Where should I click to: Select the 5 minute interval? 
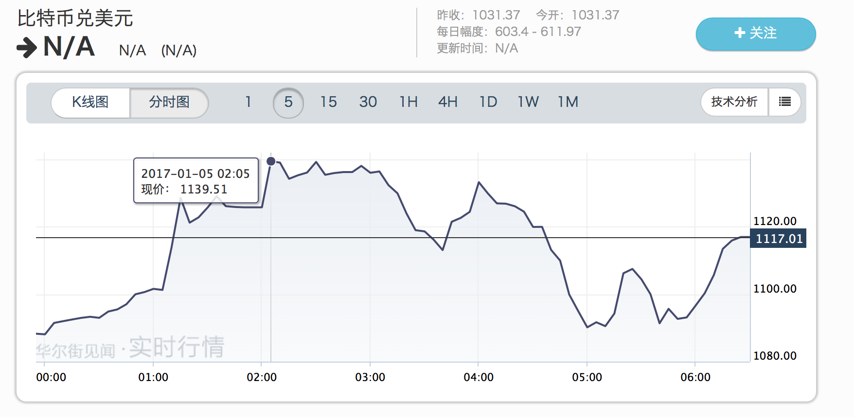point(288,102)
